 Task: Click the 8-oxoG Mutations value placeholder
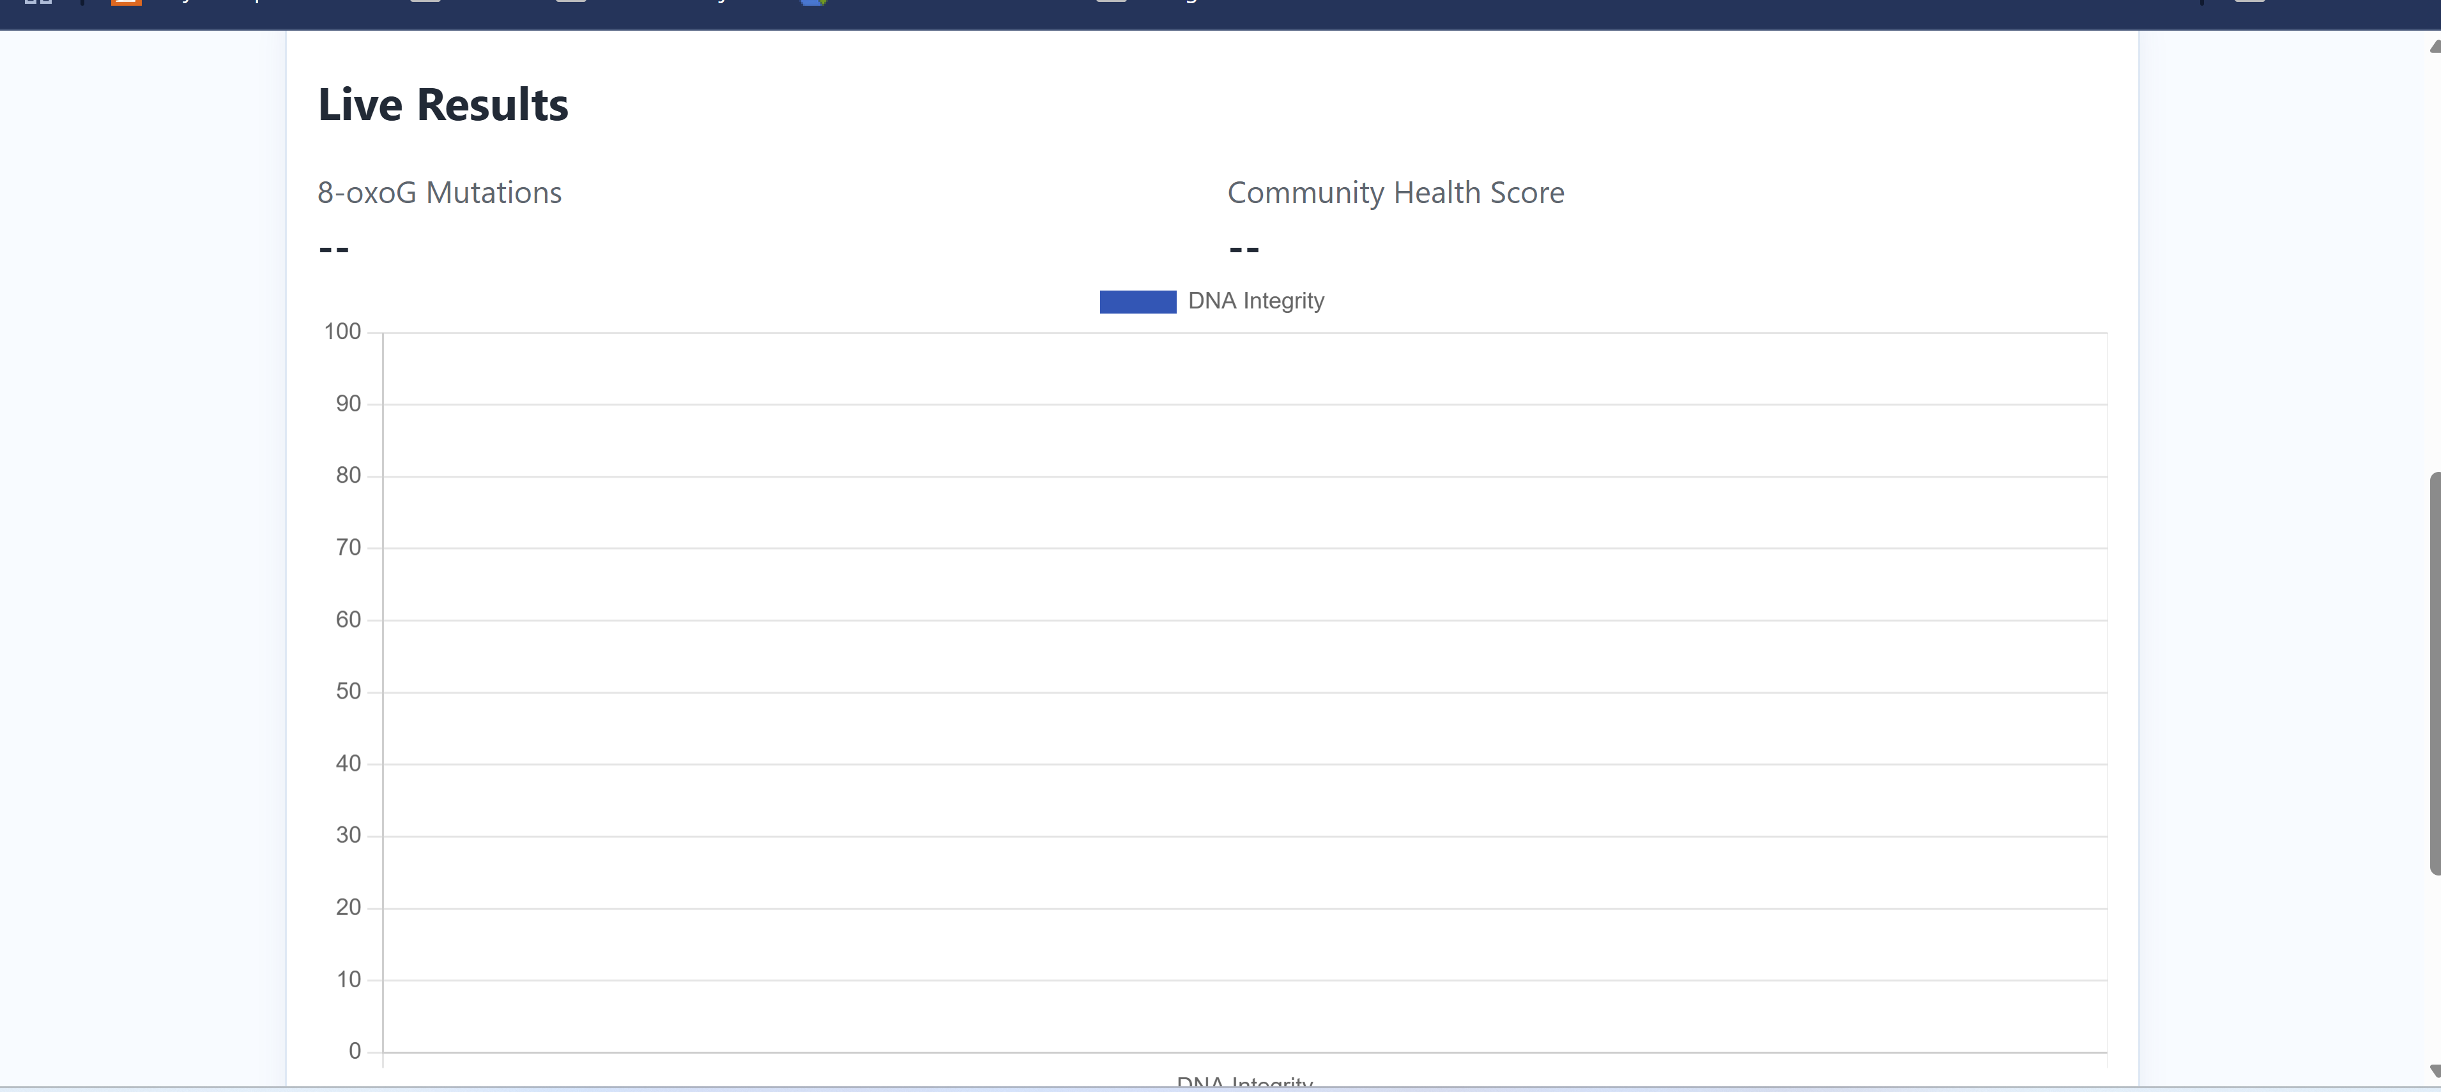[x=333, y=250]
